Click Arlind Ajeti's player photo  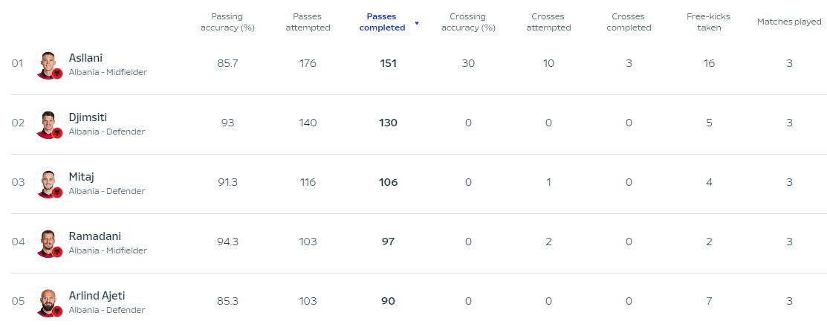[48, 303]
